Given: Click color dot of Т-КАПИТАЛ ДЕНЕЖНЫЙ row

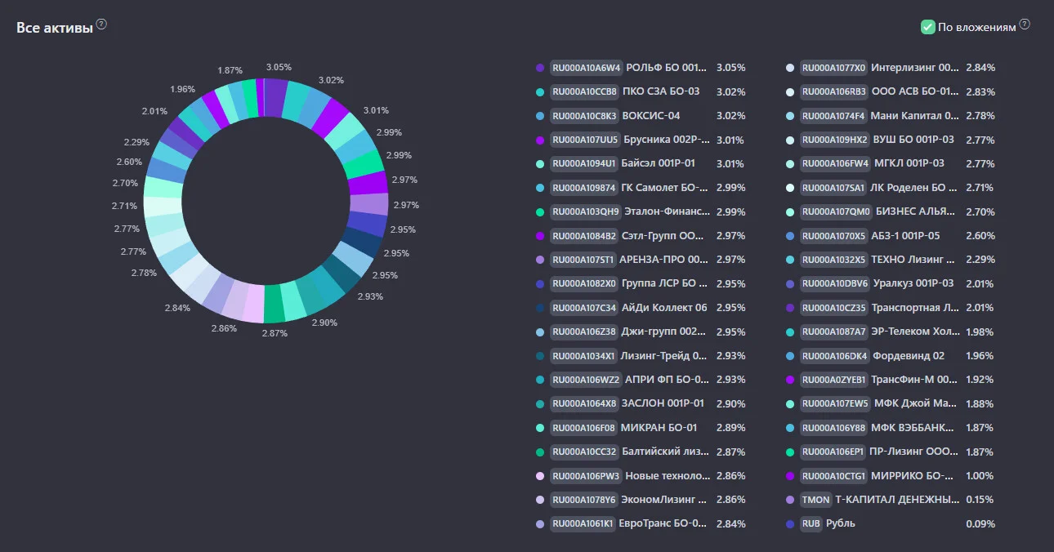Looking at the screenshot, I should click(790, 500).
